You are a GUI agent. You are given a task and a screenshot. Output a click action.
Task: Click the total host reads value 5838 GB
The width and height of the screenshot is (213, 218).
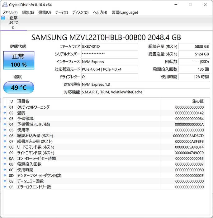[194, 47]
